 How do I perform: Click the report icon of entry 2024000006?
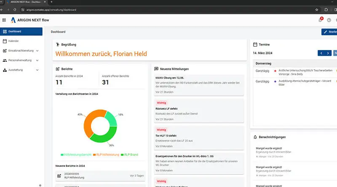pyautogui.click(x=59, y=176)
